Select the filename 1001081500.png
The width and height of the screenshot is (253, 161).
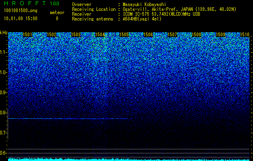point(21,10)
